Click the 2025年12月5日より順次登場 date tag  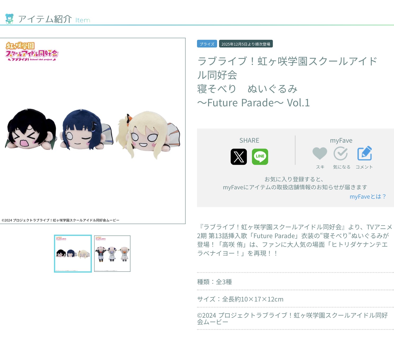coord(246,44)
